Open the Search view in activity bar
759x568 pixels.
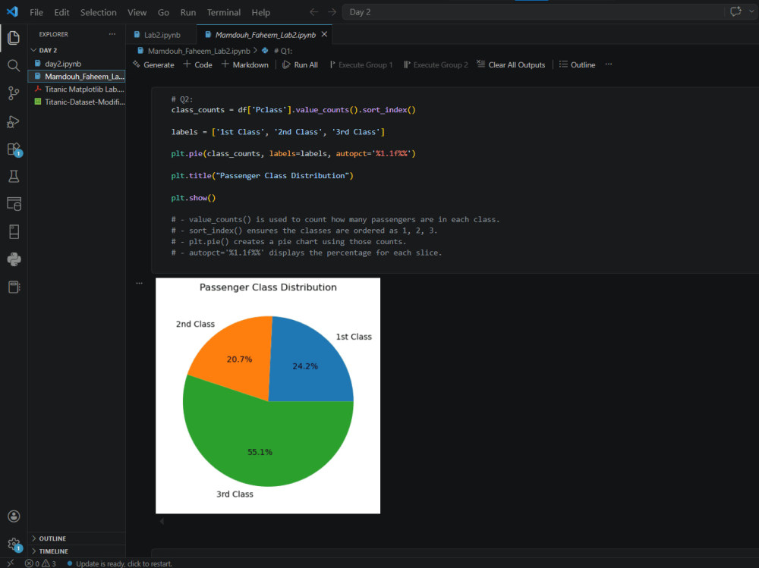coord(14,65)
